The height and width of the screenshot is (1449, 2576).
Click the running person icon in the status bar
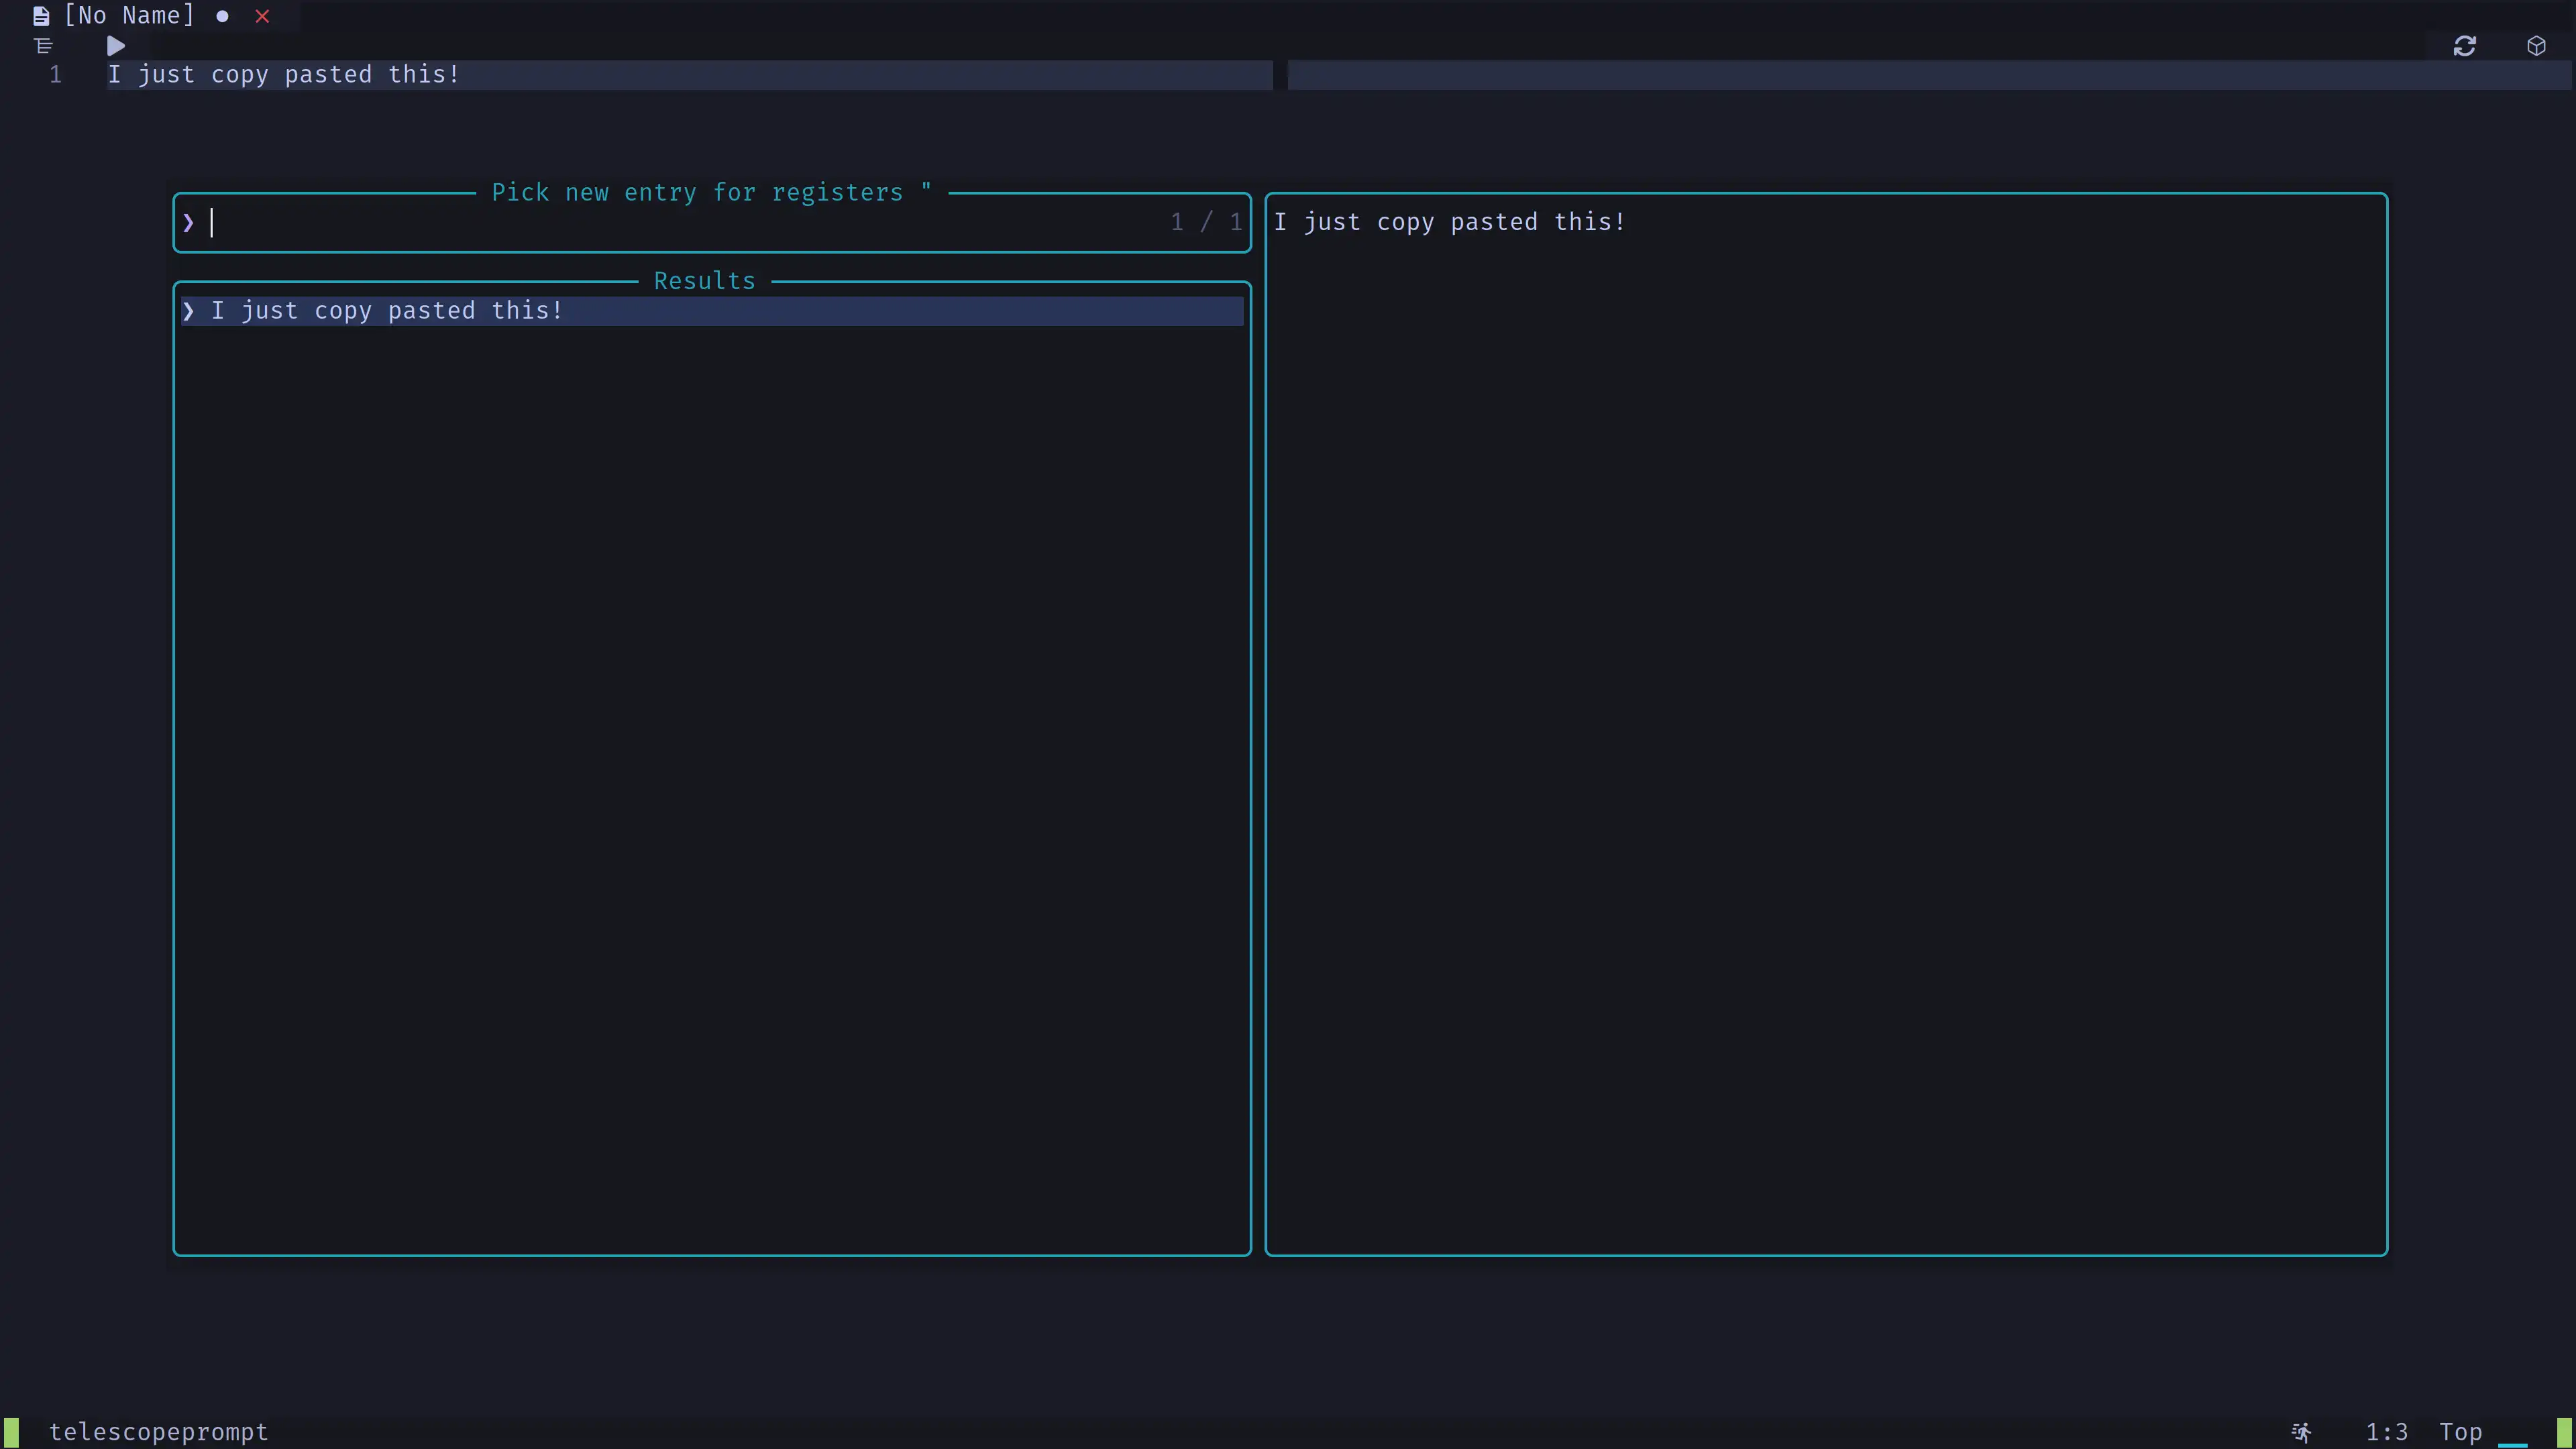pyautogui.click(x=2302, y=1432)
